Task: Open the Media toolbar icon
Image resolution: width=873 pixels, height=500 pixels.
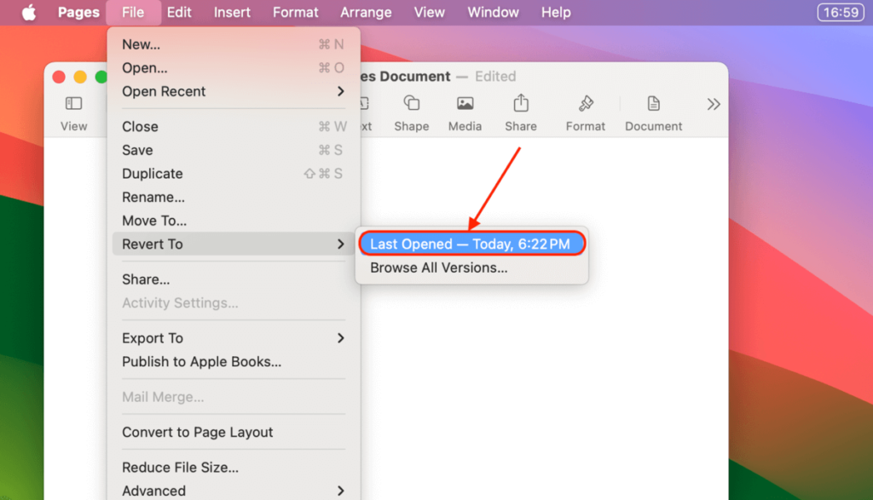Action: point(465,111)
